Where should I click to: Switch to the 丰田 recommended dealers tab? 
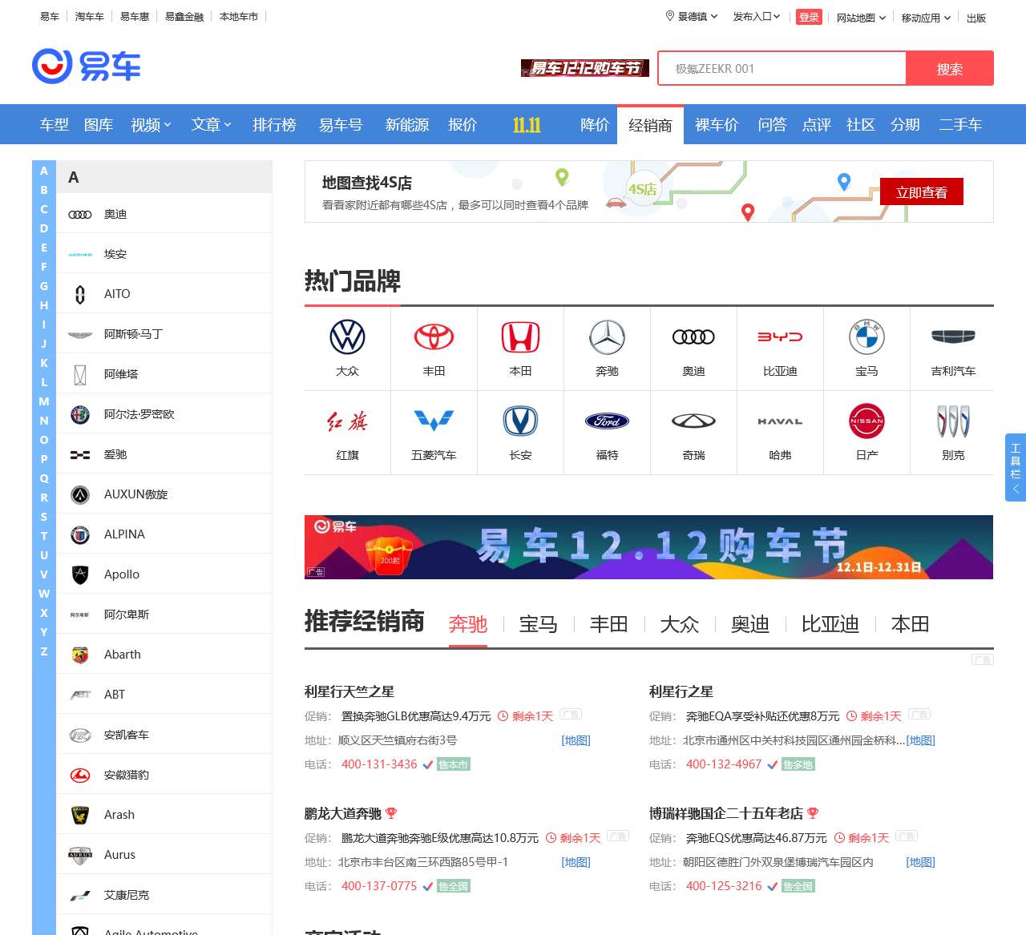click(x=608, y=624)
